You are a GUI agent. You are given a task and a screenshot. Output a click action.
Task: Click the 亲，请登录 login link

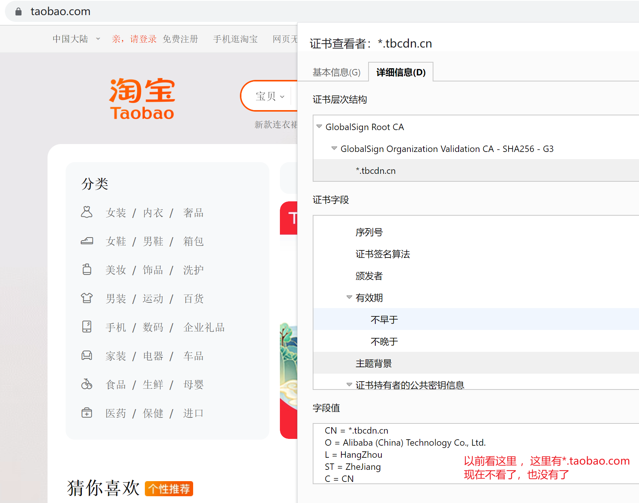134,39
